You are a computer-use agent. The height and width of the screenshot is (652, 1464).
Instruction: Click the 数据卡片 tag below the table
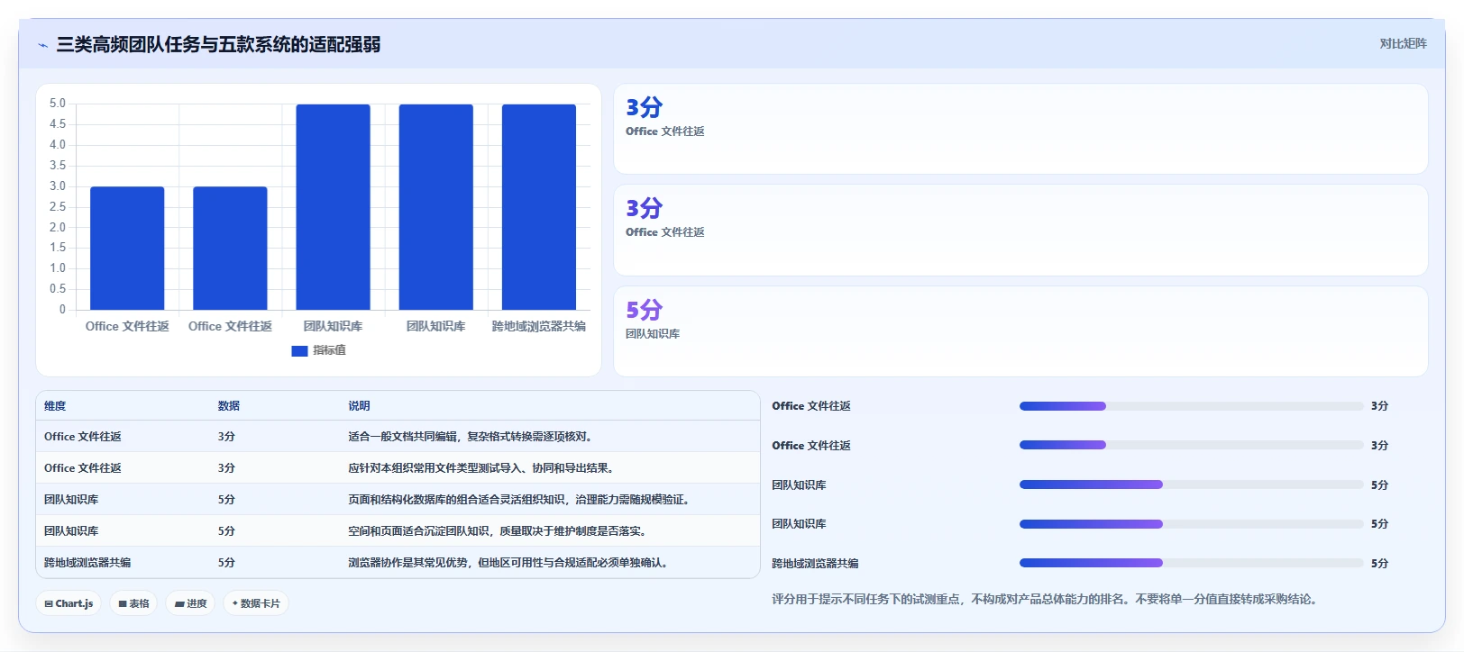pyautogui.click(x=256, y=603)
